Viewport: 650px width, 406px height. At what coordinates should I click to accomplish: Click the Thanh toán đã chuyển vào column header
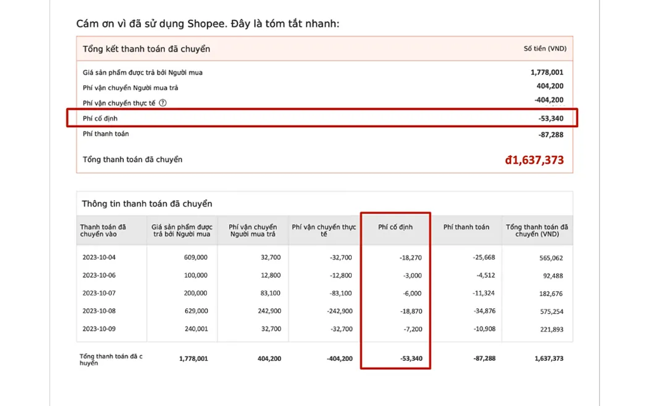point(103,231)
